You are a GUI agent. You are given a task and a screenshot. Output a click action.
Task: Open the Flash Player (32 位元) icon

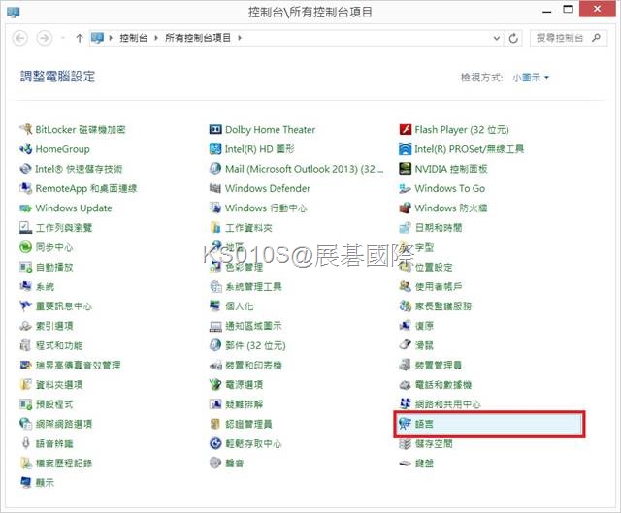(406, 129)
